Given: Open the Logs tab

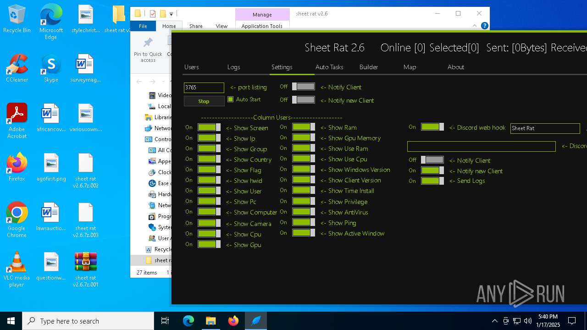Looking at the screenshot, I should [x=234, y=67].
